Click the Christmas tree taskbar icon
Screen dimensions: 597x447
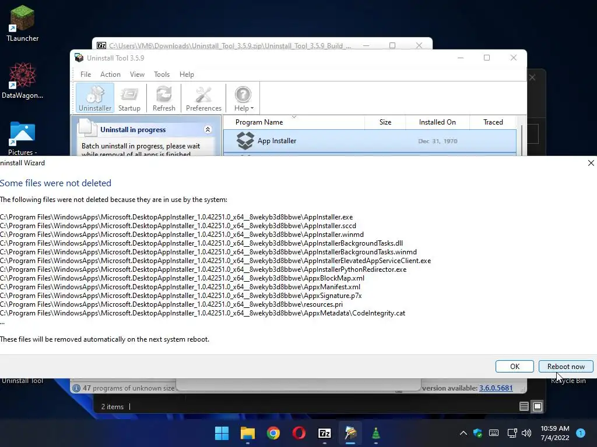(x=376, y=433)
